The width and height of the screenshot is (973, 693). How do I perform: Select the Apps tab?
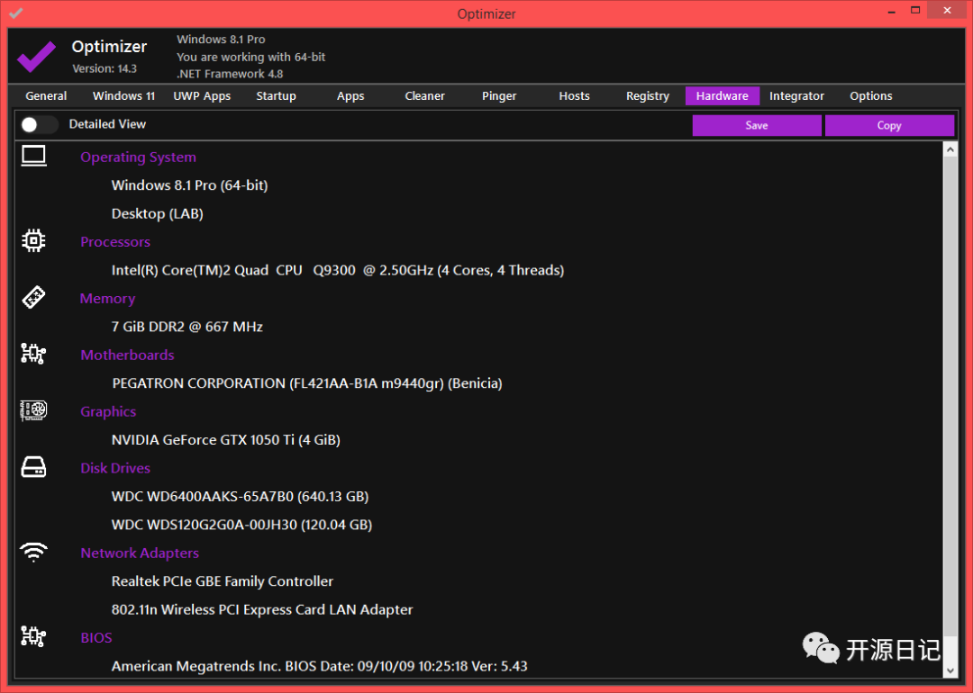point(350,96)
